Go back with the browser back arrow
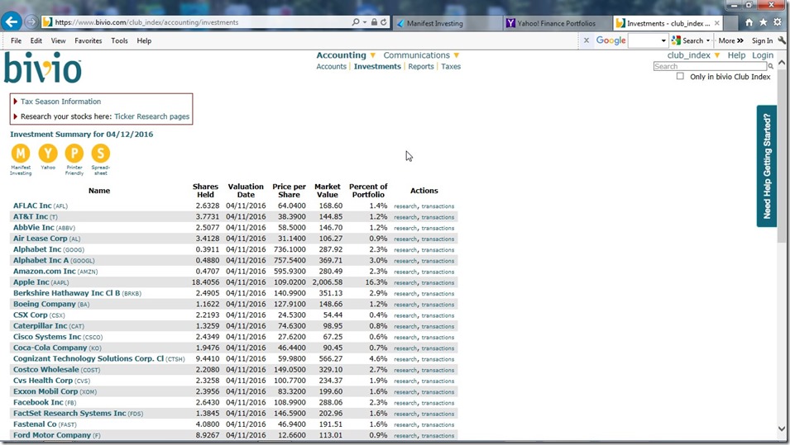Viewport: 790px width, 445px height. click(x=12, y=21)
